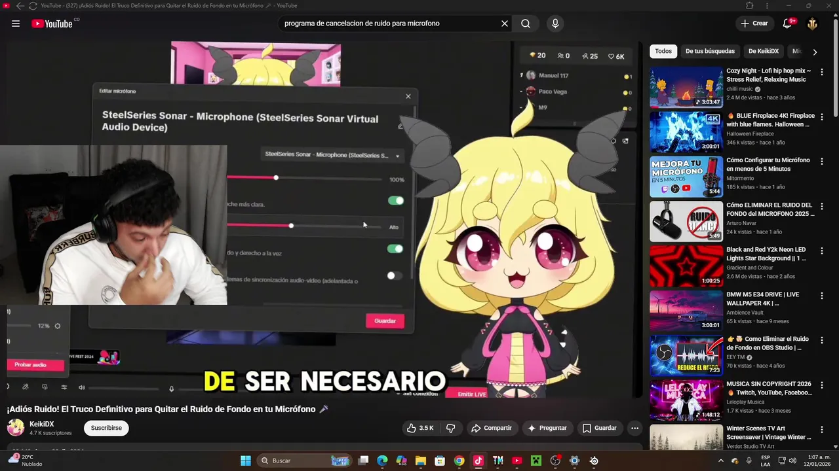Enable the audio-video sync off switch
This screenshot has height=471, width=839.
(393, 275)
